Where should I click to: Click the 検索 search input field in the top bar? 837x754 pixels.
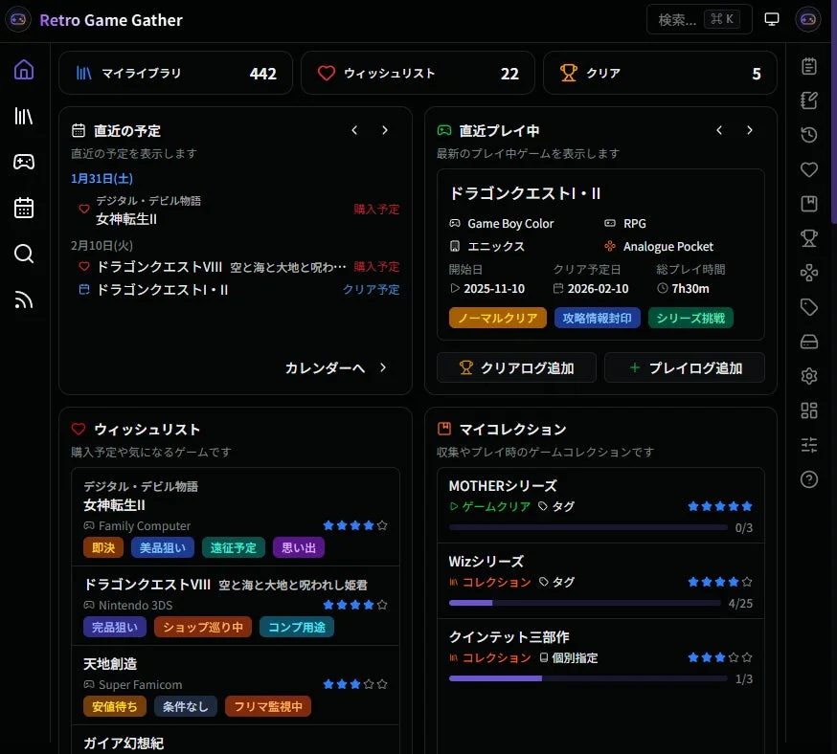pyautogui.click(x=699, y=19)
